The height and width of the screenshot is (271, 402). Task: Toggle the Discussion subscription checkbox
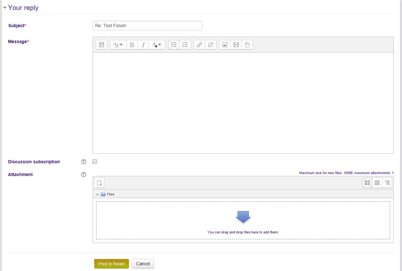coord(95,162)
